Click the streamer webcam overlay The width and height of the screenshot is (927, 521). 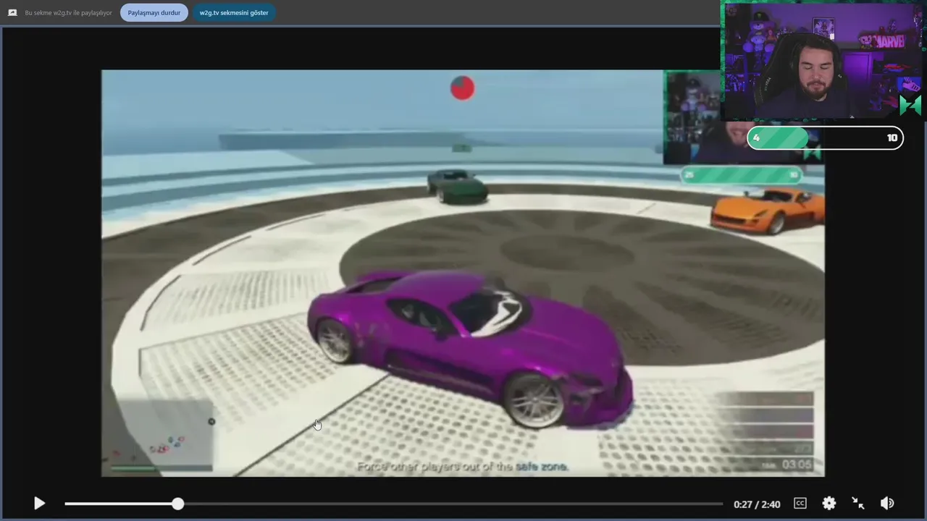tap(823, 61)
